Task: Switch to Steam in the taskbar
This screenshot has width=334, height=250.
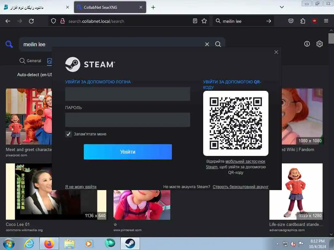Action: [x=130, y=243]
